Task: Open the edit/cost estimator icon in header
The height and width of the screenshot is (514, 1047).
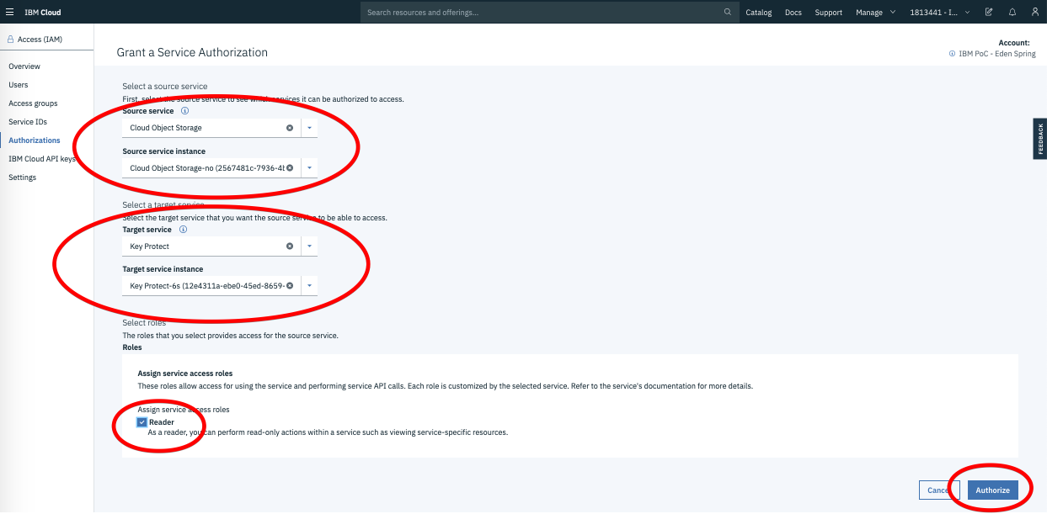Action: 989,13
